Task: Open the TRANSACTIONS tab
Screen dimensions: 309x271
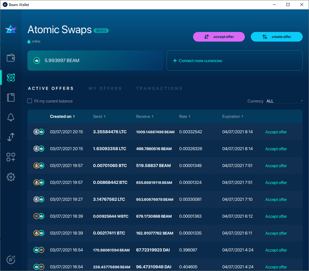Action: click(159, 88)
